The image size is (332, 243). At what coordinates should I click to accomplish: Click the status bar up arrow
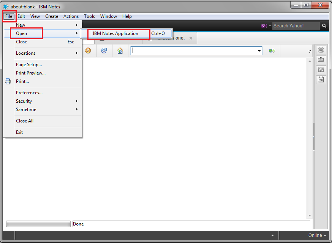272,235
